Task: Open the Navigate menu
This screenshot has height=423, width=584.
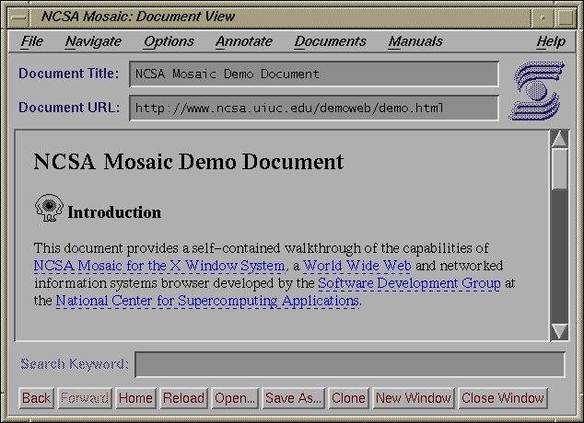Action: pyautogui.click(x=93, y=41)
